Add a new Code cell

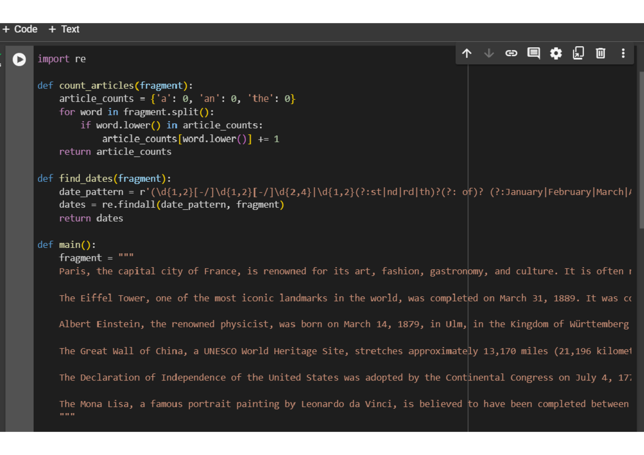click(20, 30)
